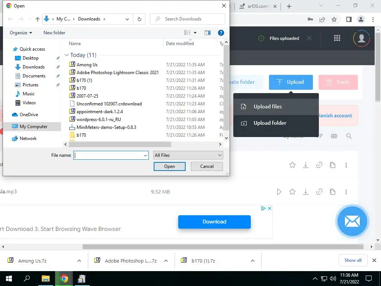
Task: Toggle the preview pane icon
Action: [x=208, y=33]
